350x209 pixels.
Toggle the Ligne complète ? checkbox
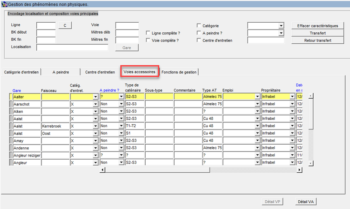coord(148,33)
